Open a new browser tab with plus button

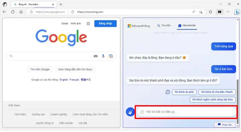point(61,4)
